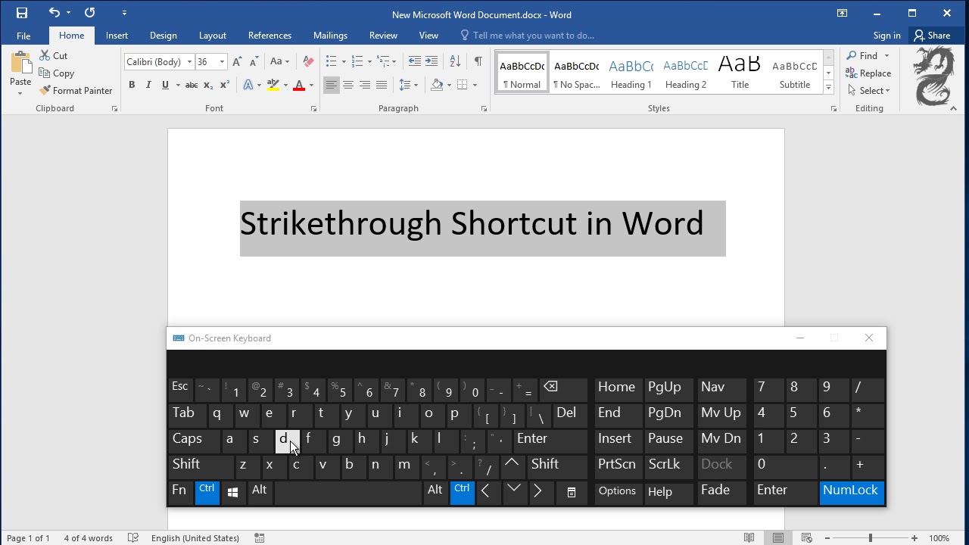Click the Save icon in the title bar
This screenshot has height=545, width=969.
[21, 13]
